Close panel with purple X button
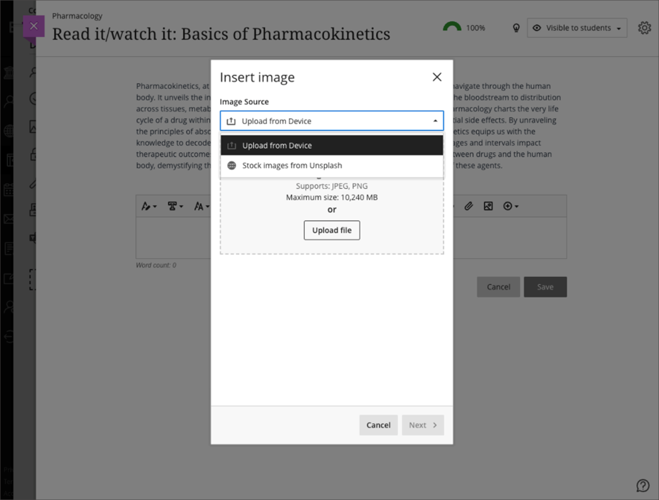The height and width of the screenshot is (500, 659). point(33,26)
